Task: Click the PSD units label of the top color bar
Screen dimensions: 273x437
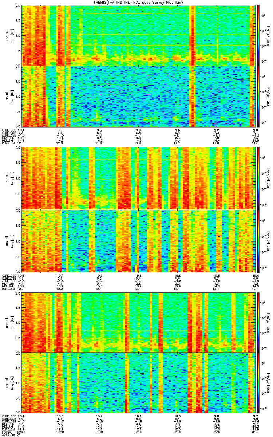Action: (269, 35)
